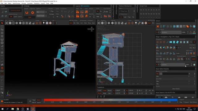Click light bulb icon in UV viewport toolbar
The image size is (198, 111).
(136, 23)
